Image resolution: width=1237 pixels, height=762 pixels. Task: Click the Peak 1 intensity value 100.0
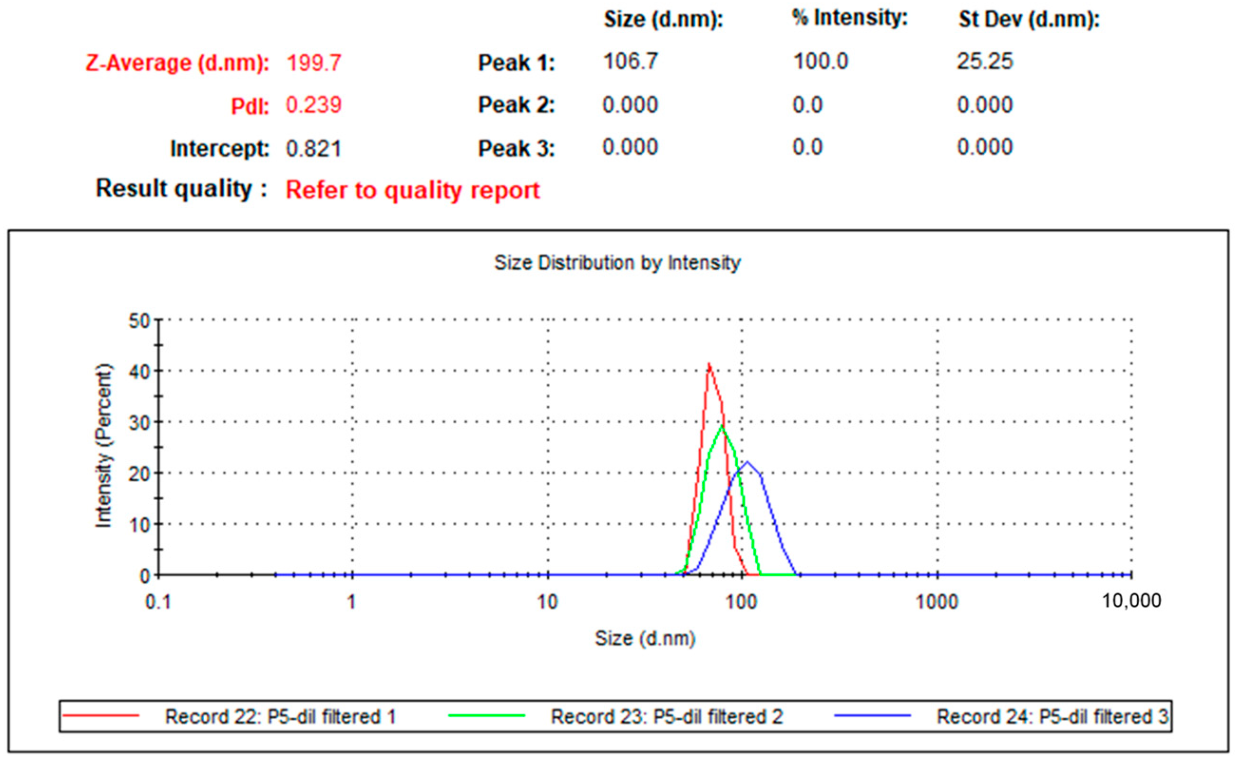[x=820, y=61]
